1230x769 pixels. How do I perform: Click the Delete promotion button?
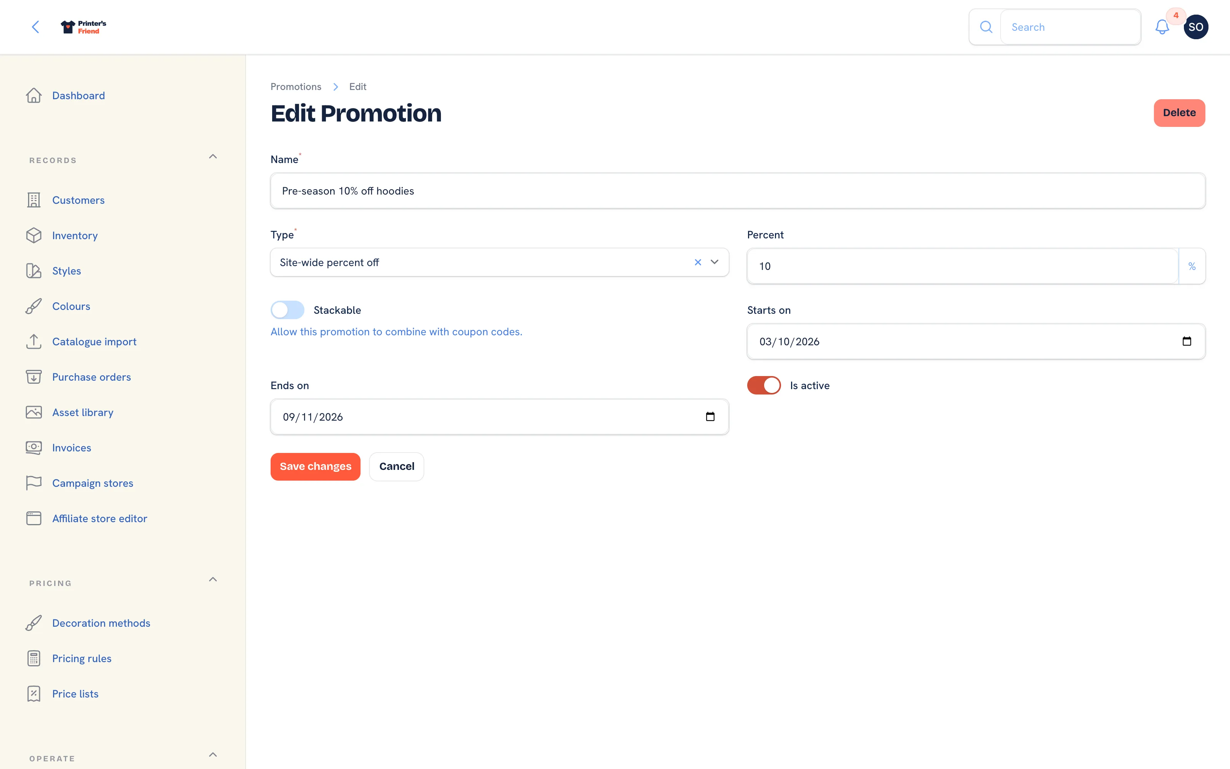coord(1179,113)
